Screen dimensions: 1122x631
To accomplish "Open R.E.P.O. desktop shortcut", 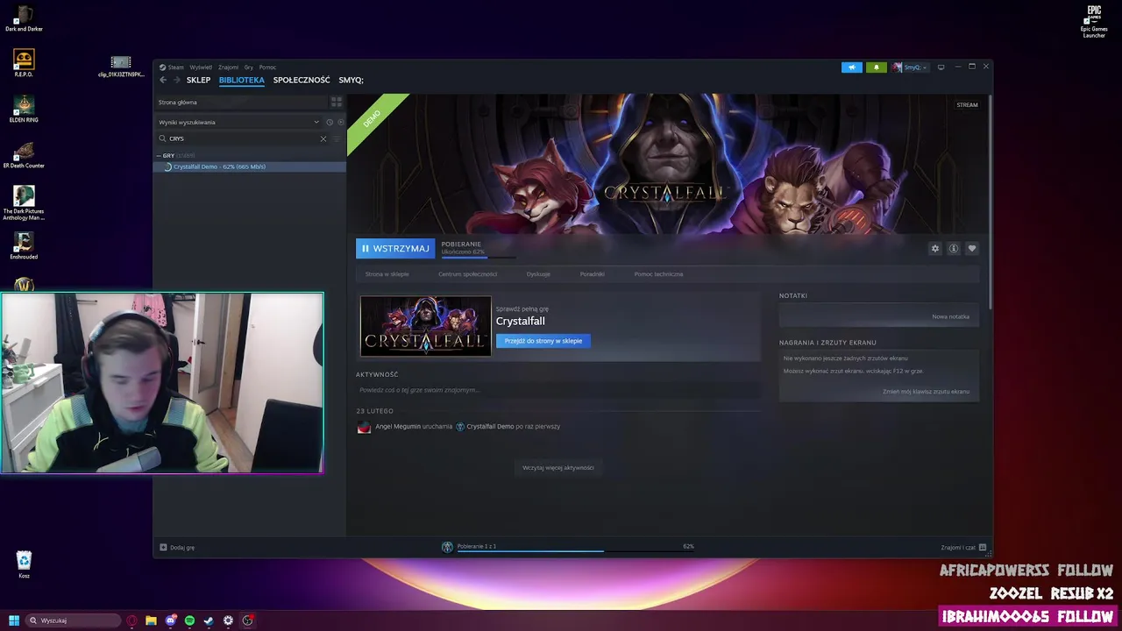I will pyautogui.click(x=24, y=63).
